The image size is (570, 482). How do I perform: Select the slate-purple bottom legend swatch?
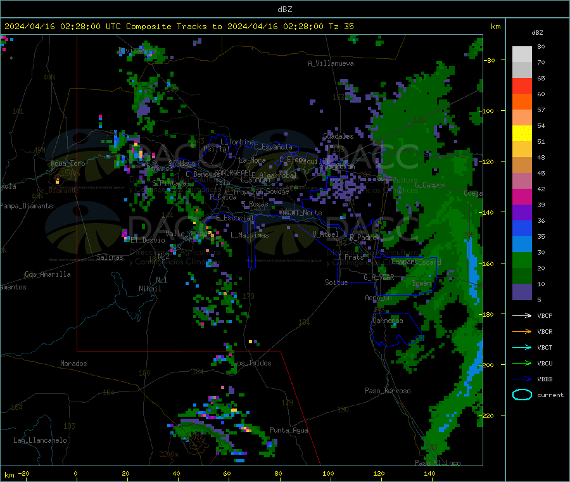(522, 292)
